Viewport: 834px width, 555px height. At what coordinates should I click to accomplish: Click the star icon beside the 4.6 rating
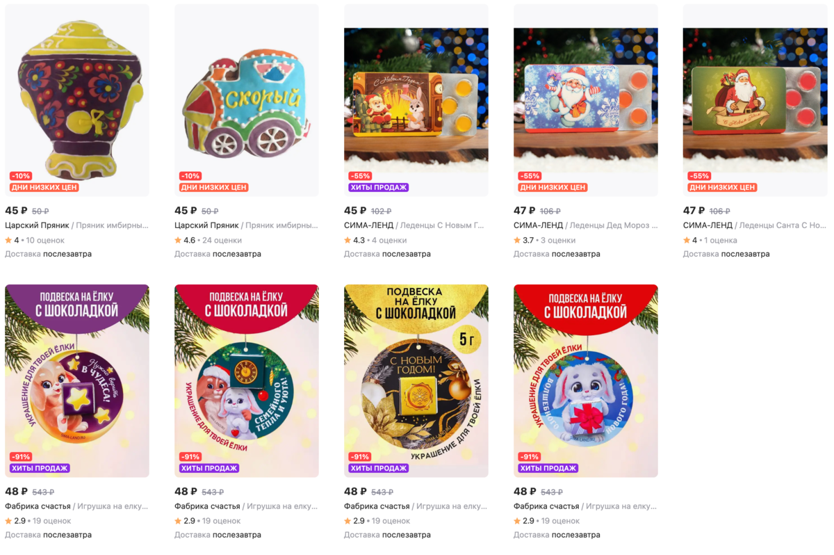(x=178, y=240)
